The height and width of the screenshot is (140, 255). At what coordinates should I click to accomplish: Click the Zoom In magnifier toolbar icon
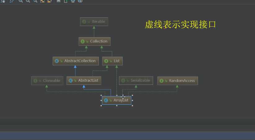pyautogui.click(x=21, y=1)
